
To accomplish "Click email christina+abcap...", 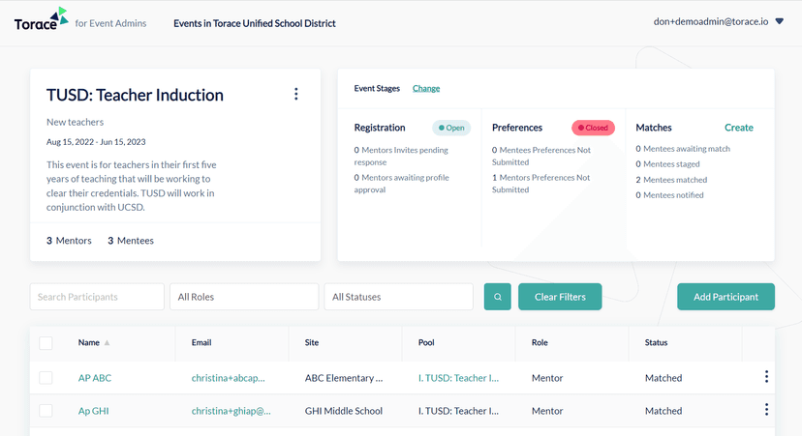I will [229, 378].
